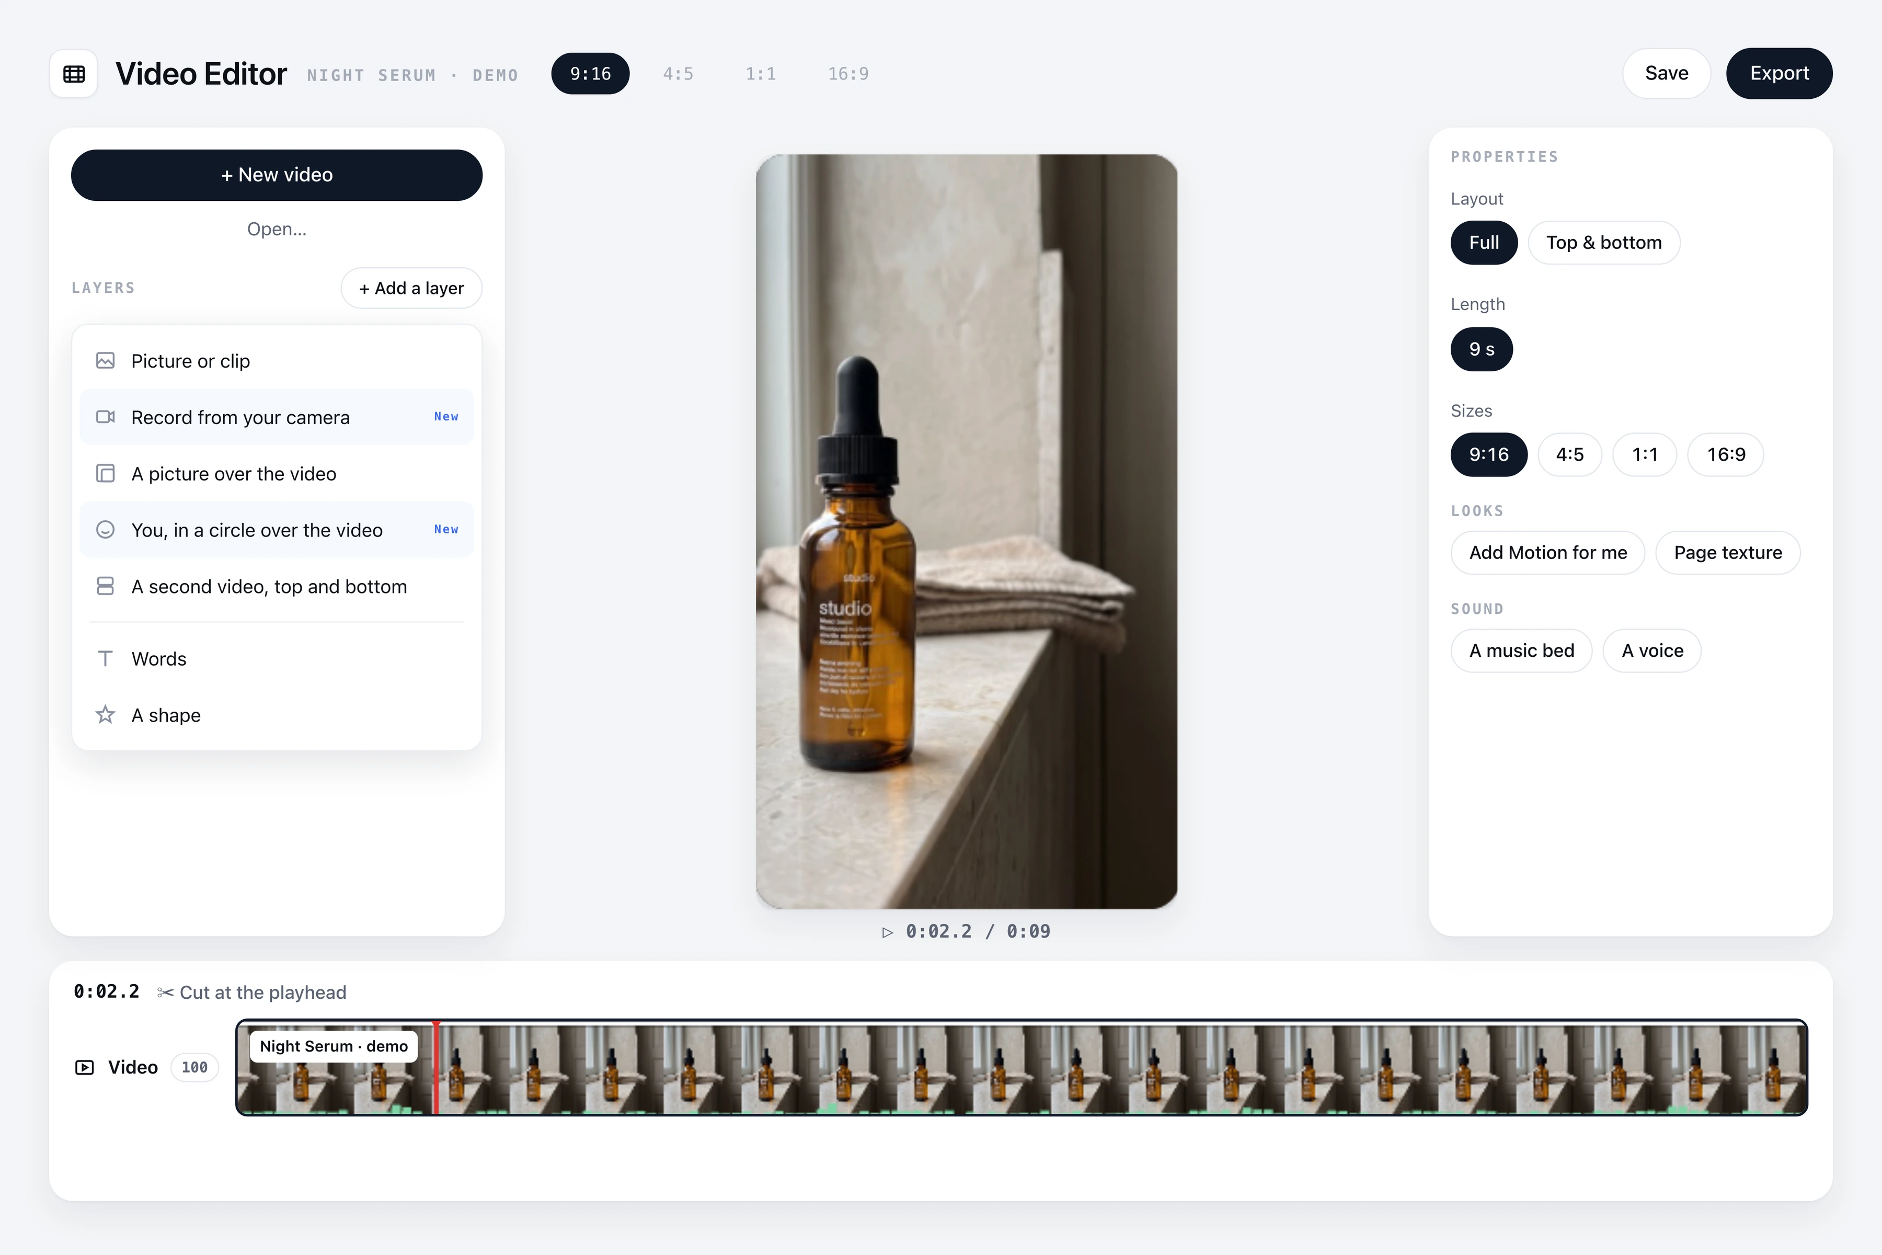
Task: Click the image icon beside Picture or clip
Action: pos(105,361)
